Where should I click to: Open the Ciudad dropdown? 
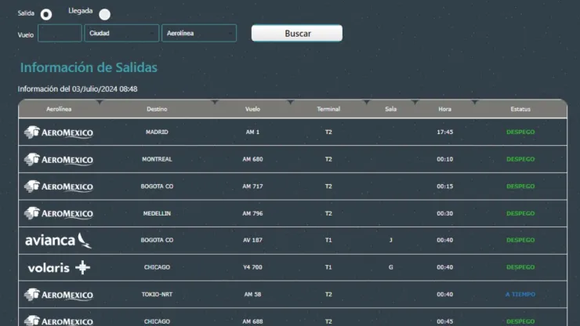121,33
